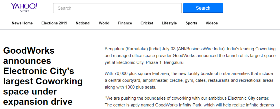Focus the Search input field
The height and width of the screenshot is (109, 280).
117,8
